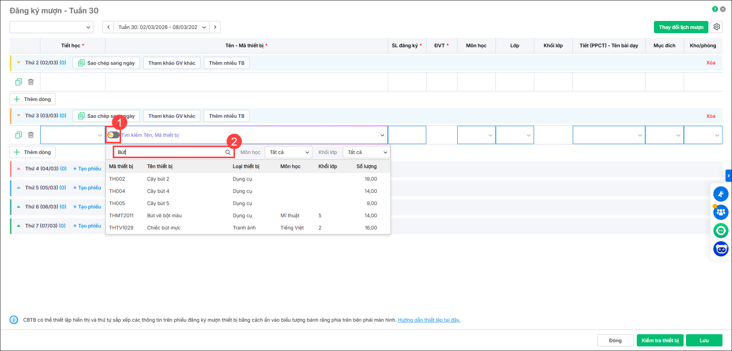
Task: Click the SL đăng ký input cell
Action: [407, 135]
